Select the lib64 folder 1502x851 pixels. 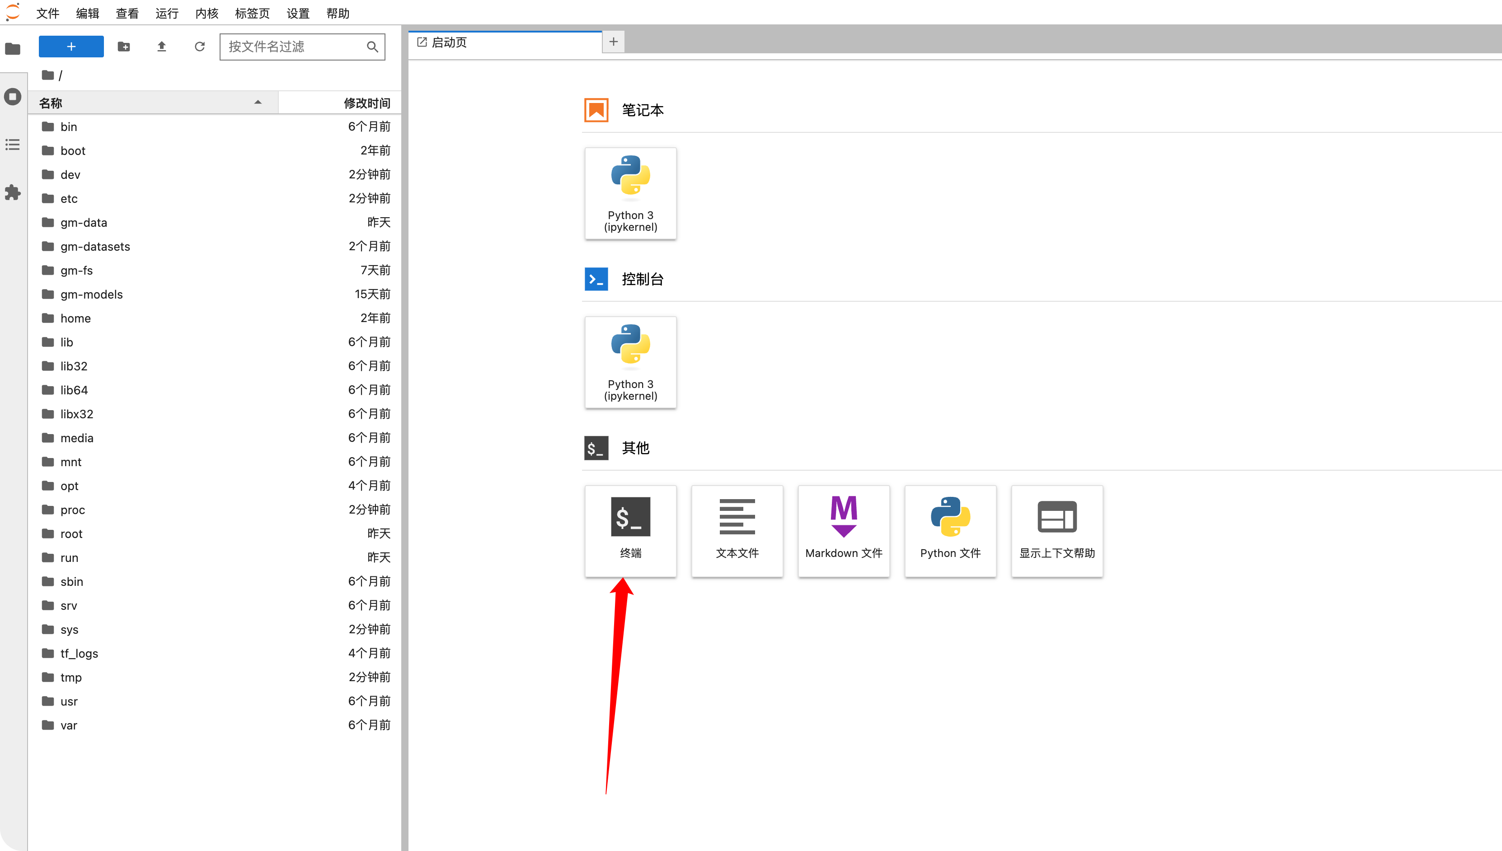point(215,390)
